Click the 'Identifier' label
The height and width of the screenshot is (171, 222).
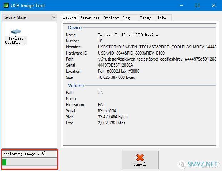[73, 47]
